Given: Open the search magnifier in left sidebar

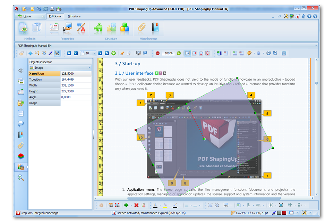Looking at the screenshot, I should pyautogui.click(x=20, y=178).
